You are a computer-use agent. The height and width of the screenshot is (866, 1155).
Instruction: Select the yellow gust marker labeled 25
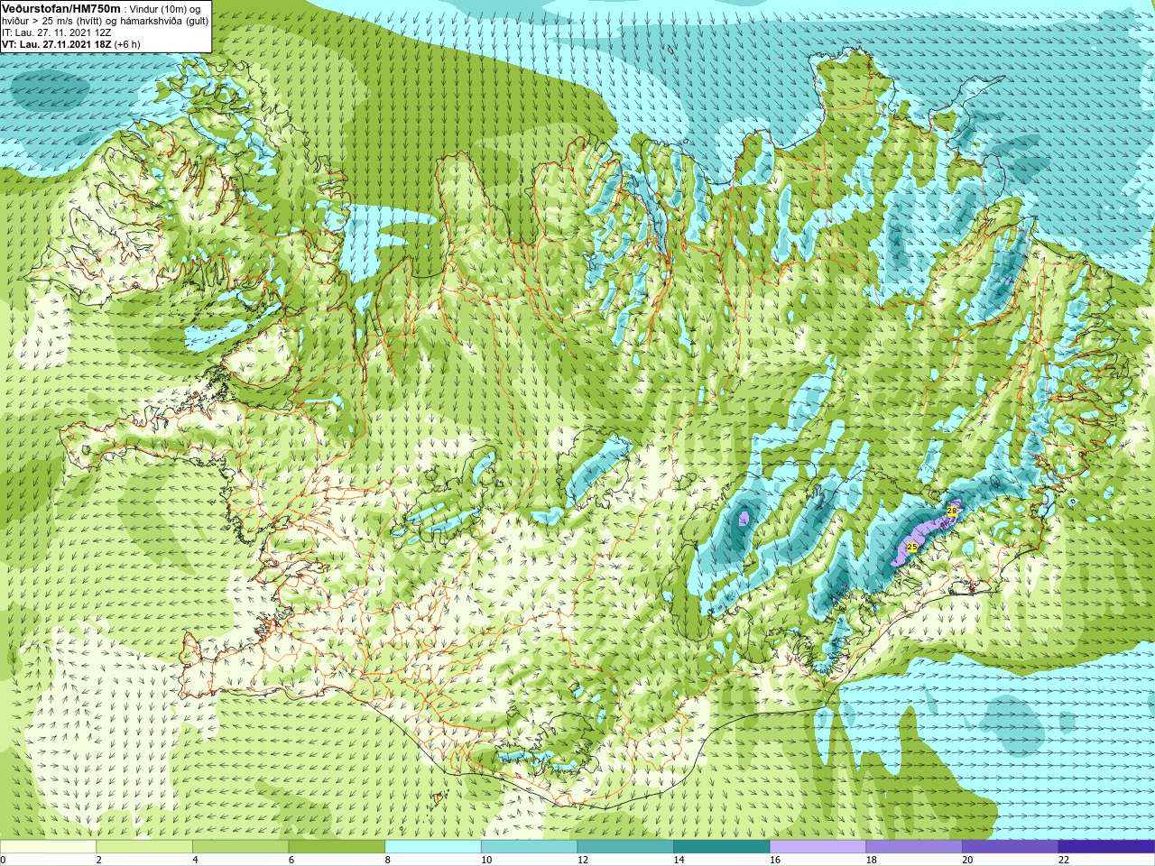click(x=911, y=547)
